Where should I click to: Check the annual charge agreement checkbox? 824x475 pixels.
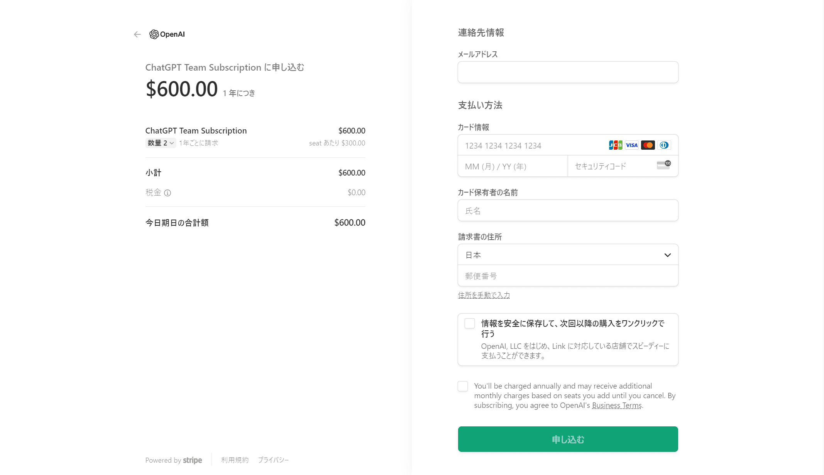(x=463, y=386)
